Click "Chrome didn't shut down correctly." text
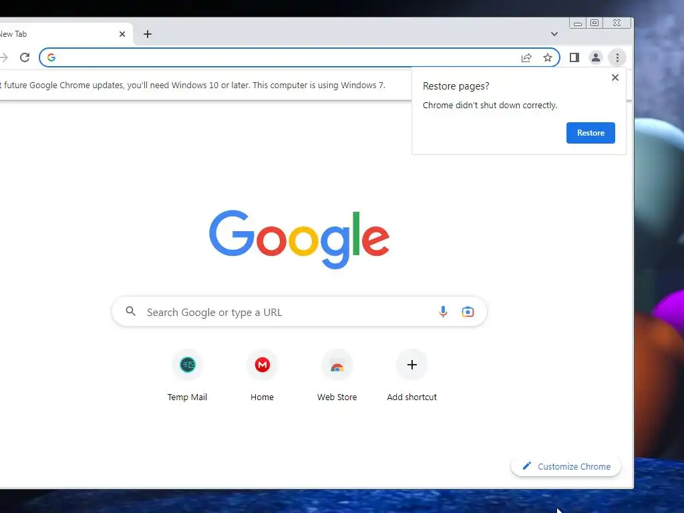The width and height of the screenshot is (684, 513). click(490, 105)
